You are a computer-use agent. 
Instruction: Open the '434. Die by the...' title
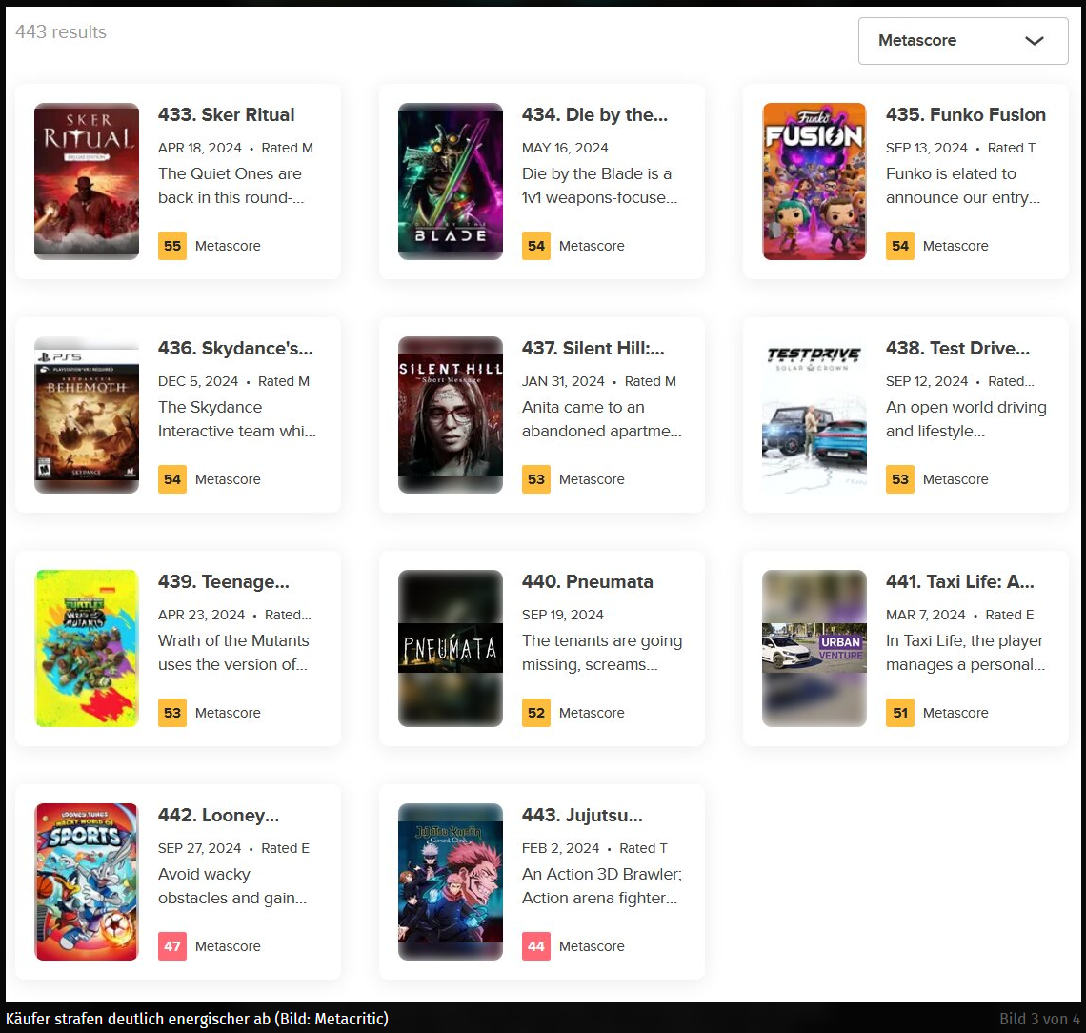[x=594, y=115]
